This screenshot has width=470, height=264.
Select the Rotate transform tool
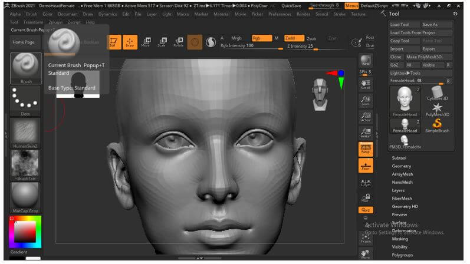(178, 42)
